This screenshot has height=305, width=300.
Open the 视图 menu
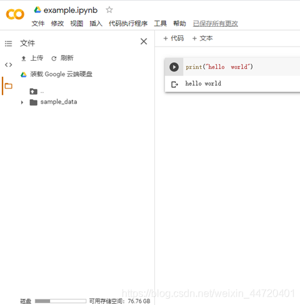[x=77, y=24]
